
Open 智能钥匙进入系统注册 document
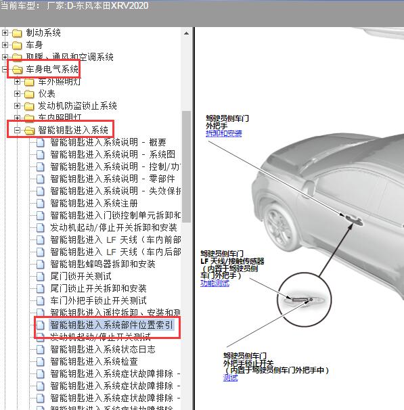tap(94, 203)
